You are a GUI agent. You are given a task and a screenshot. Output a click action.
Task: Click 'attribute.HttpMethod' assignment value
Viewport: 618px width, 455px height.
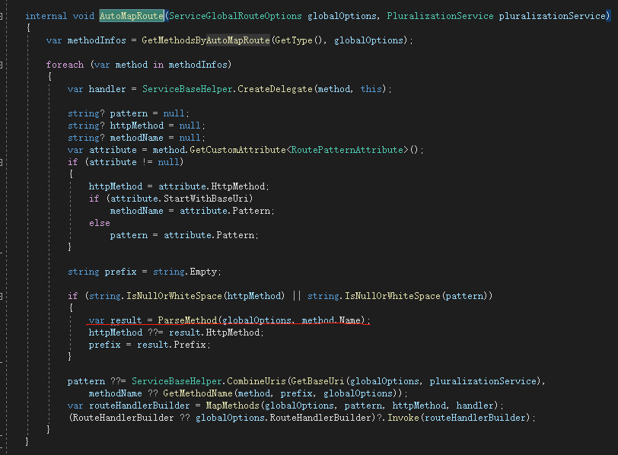click(212, 186)
